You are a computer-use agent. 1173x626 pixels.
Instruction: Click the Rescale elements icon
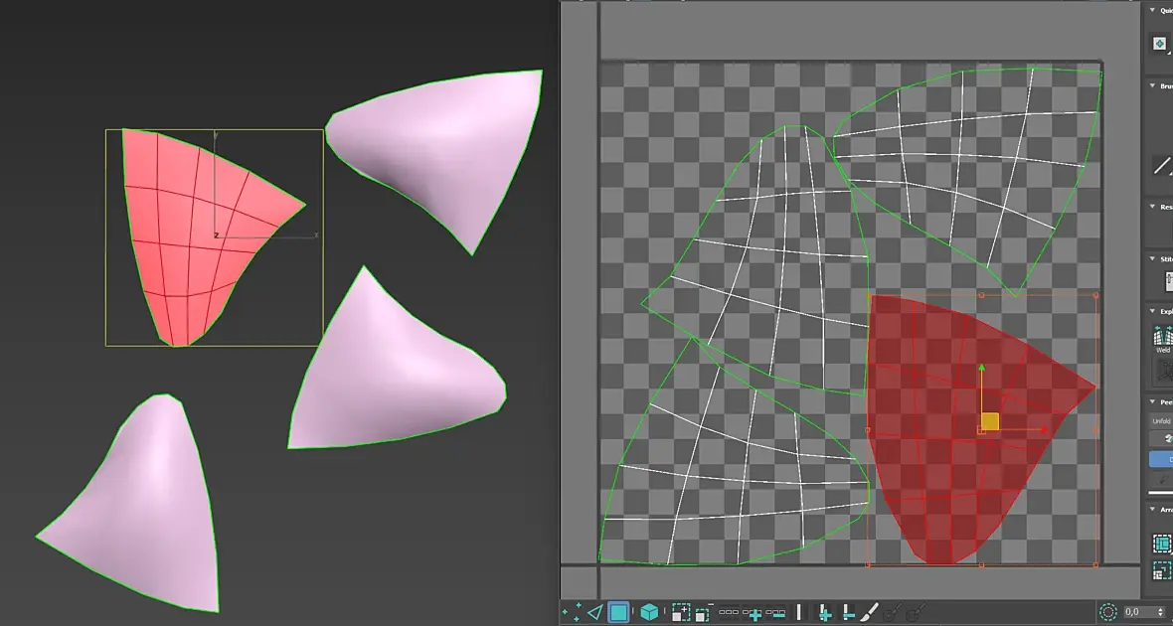pyautogui.click(x=1162, y=571)
